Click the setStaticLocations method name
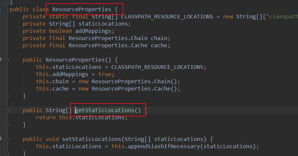298x156 pixels. [x=92, y=139]
